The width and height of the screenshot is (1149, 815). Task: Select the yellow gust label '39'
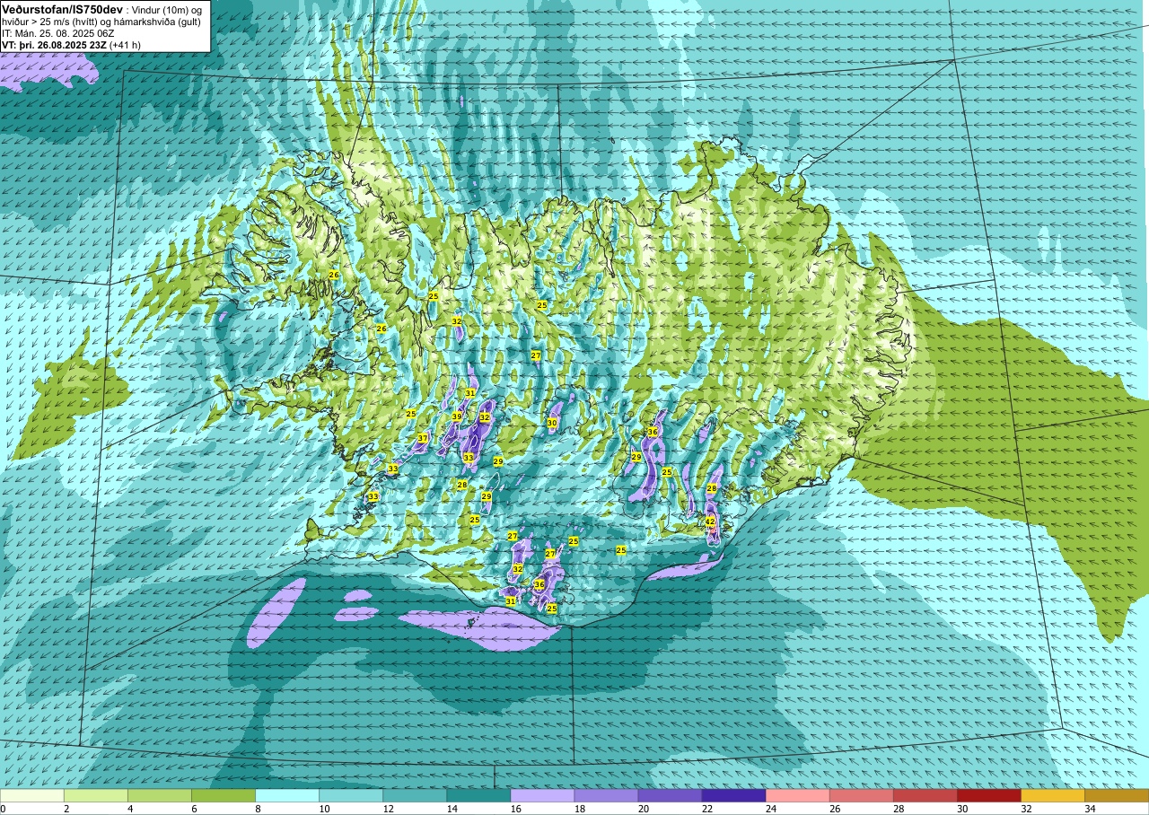[457, 416]
